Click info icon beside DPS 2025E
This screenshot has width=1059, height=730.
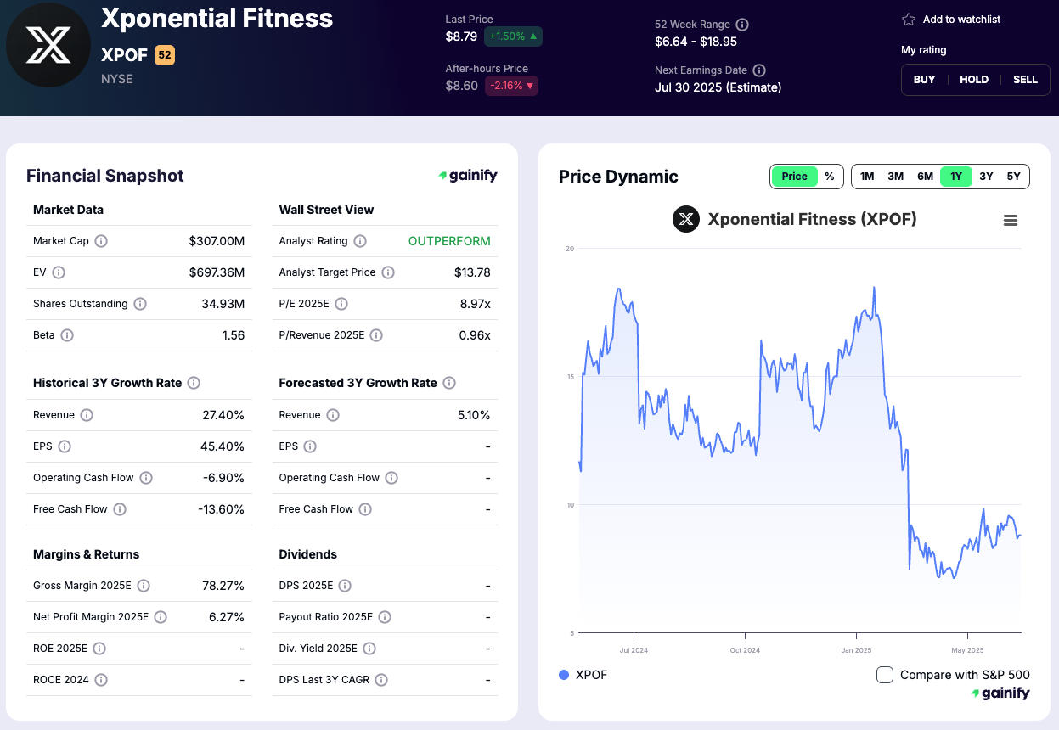coord(345,586)
